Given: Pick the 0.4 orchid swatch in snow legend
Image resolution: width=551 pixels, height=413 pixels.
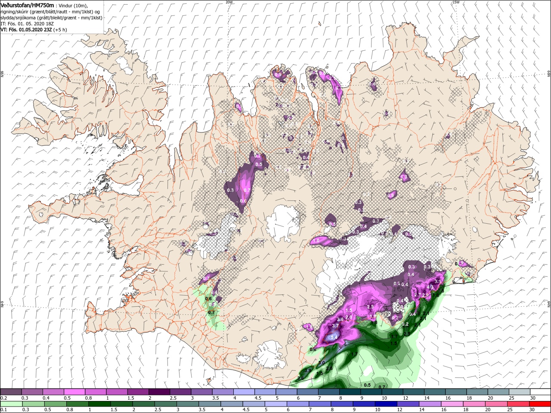Looking at the screenshot, I should click(53, 392).
